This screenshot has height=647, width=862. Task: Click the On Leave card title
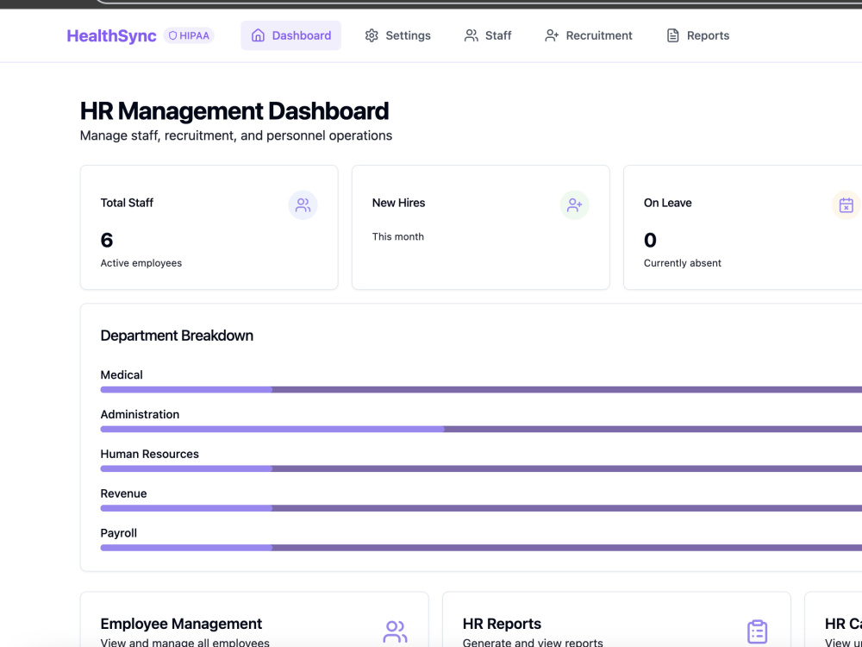click(x=668, y=203)
